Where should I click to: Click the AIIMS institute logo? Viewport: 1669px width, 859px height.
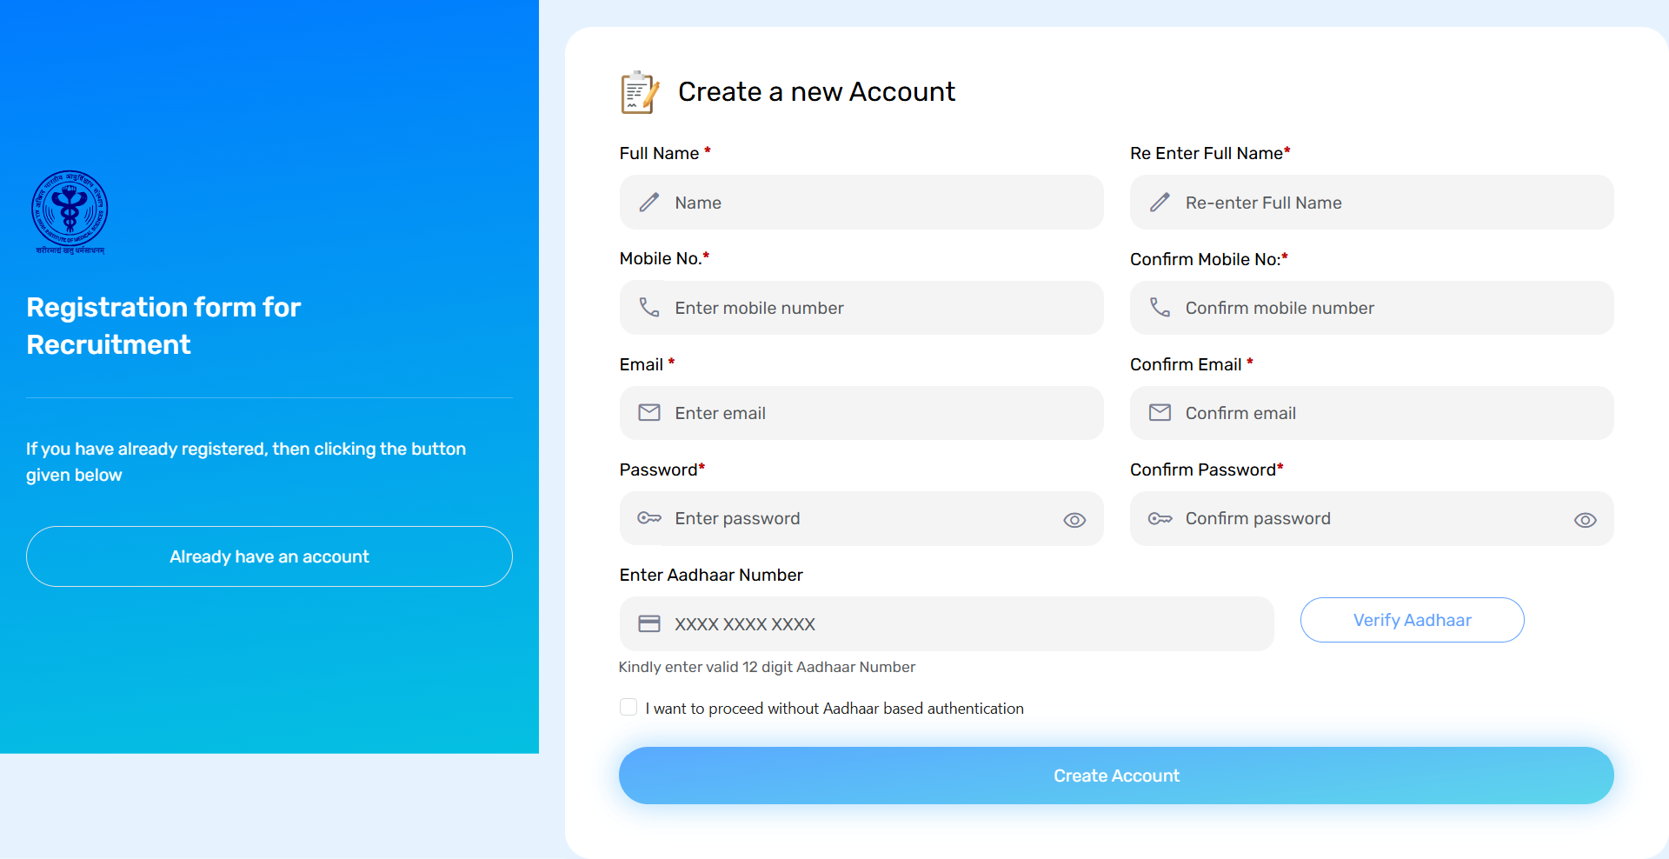pyautogui.click(x=70, y=211)
